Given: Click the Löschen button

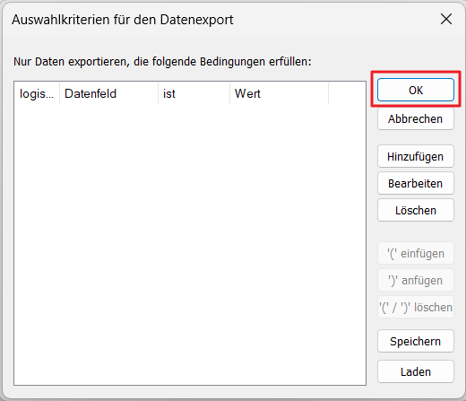Looking at the screenshot, I should (x=416, y=210).
